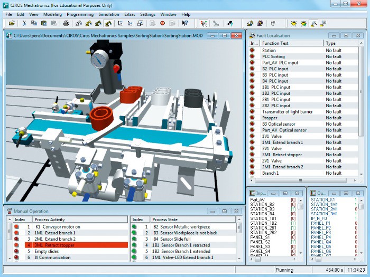Activate the context help pointer icon

(x=185, y=23)
